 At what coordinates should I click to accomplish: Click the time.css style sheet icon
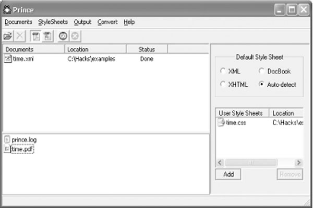pyautogui.click(x=221, y=122)
